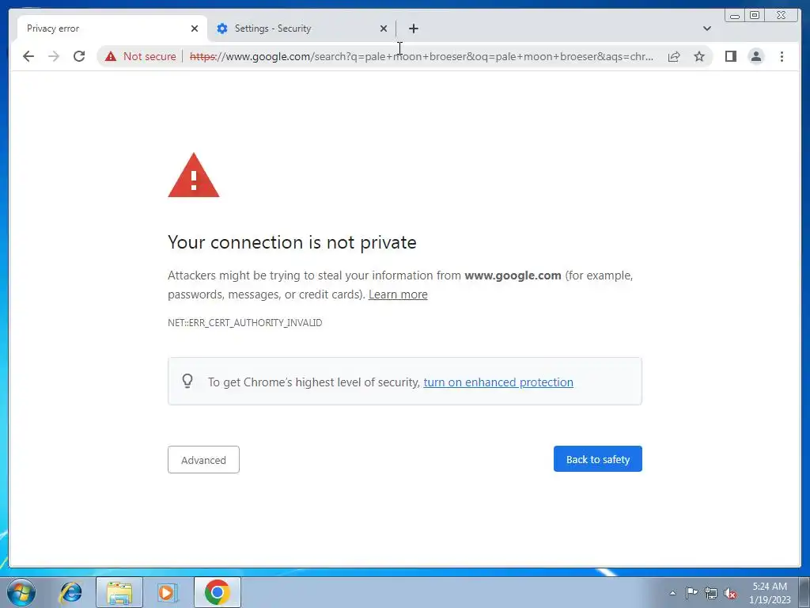Click the Not secure label
810x608 pixels.
(x=150, y=56)
